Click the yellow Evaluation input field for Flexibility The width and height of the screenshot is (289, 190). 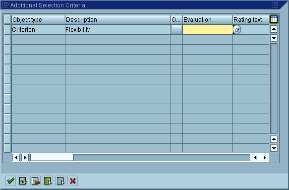click(x=208, y=29)
